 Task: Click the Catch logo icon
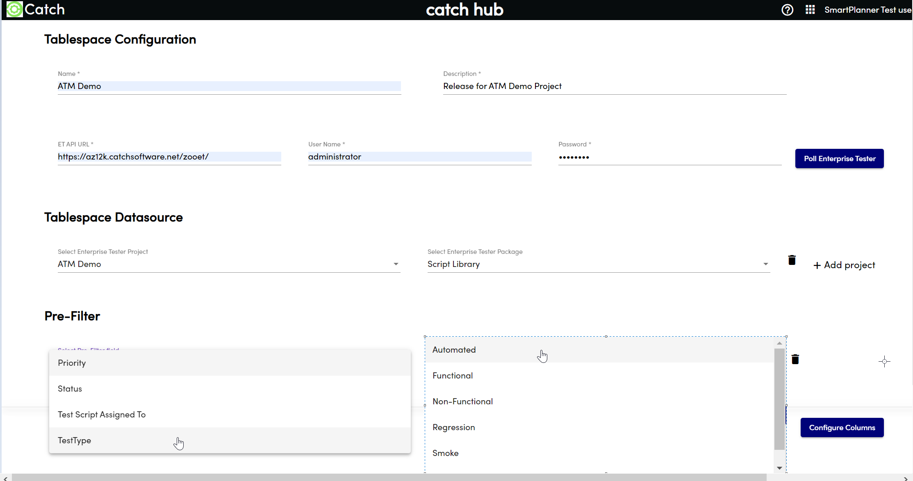14,9
